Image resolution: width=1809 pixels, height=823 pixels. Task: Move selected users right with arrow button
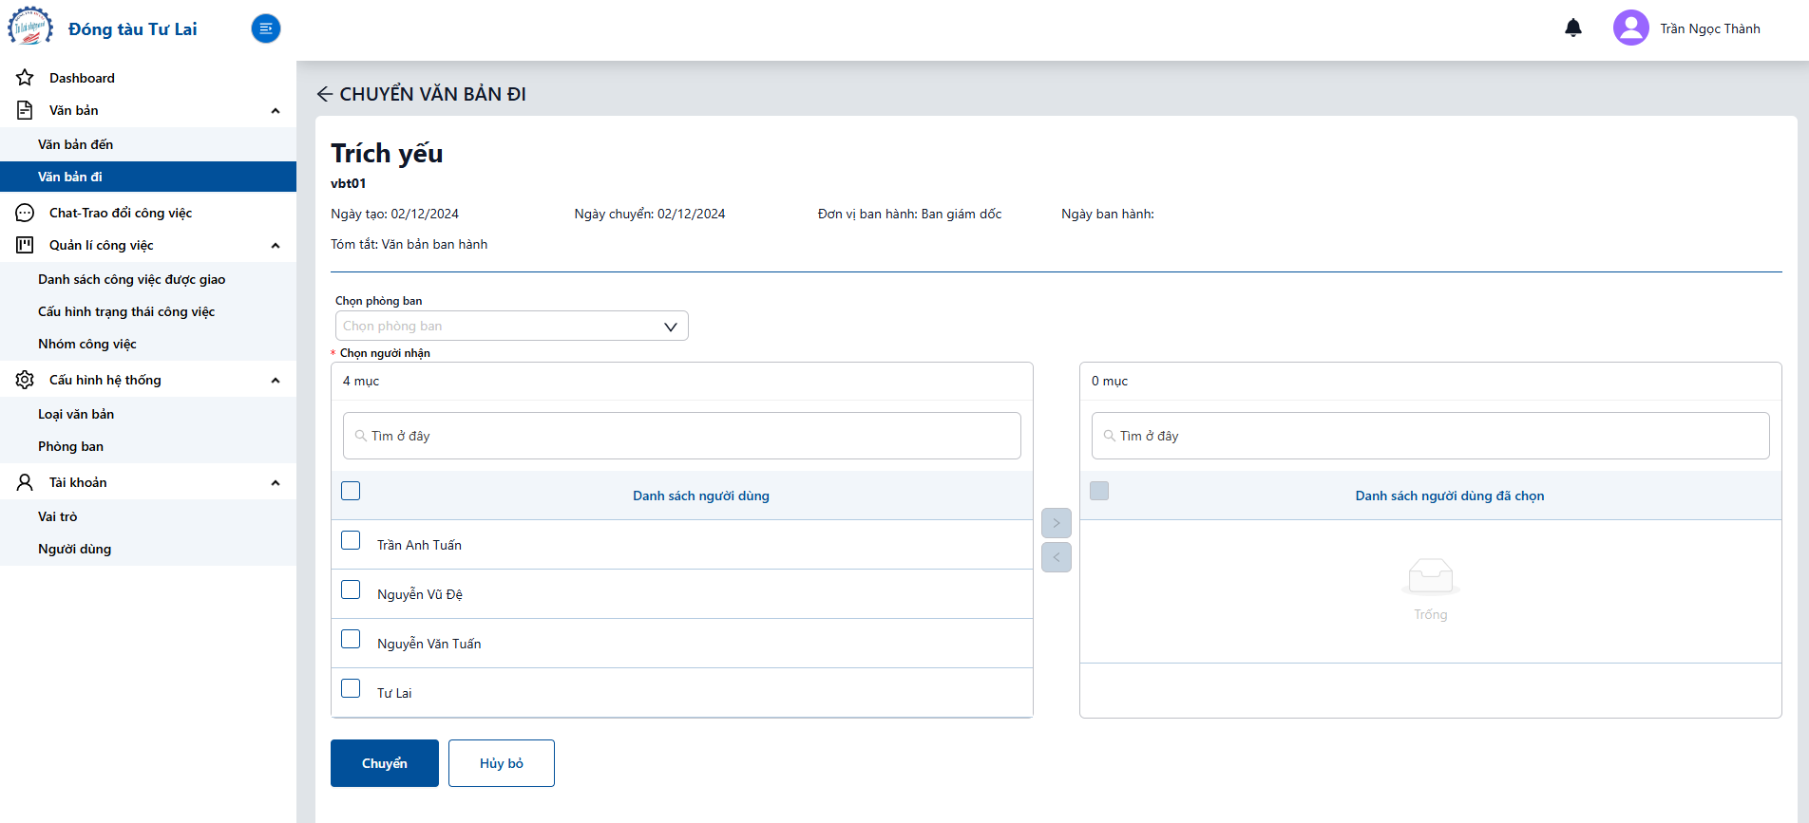coord(1057,523)
